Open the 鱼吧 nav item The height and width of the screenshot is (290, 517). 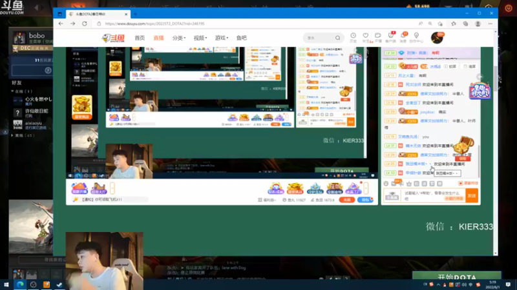tap(241, 38)
